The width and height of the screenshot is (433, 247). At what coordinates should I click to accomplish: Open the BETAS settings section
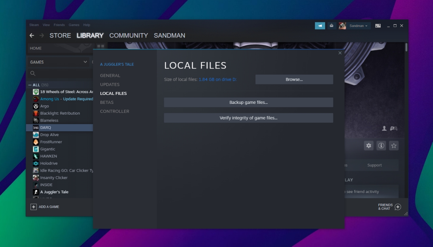pos(107,102)
